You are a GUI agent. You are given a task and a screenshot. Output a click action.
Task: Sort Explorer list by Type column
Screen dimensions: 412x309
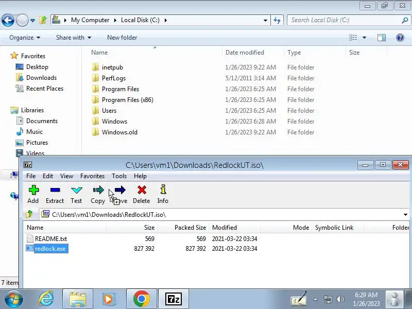(315, 53)
